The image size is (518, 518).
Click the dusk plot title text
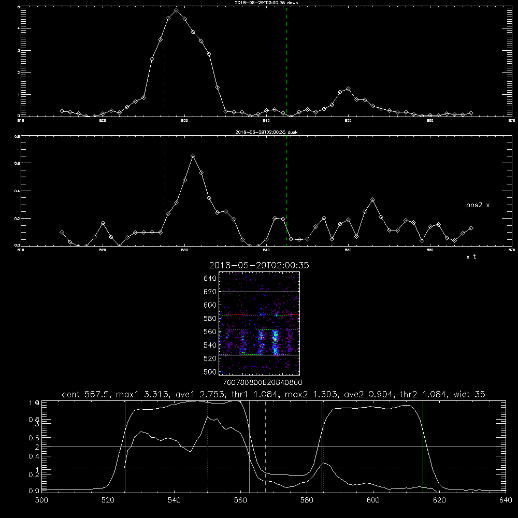tap(266, 132)
